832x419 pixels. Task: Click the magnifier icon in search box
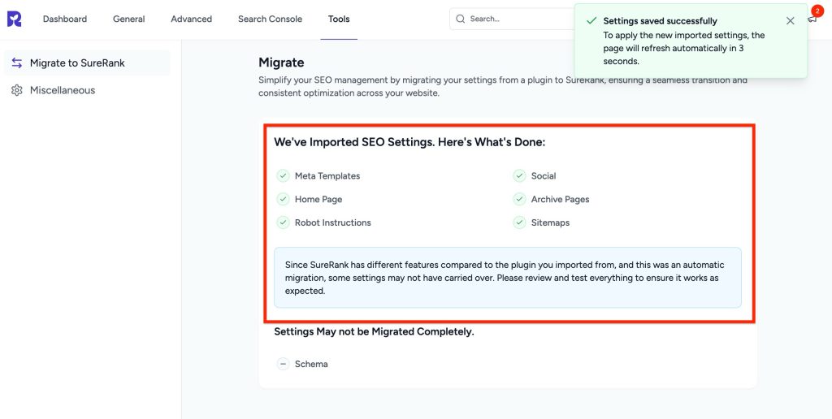pyautogui.click(x=461, y=19)
